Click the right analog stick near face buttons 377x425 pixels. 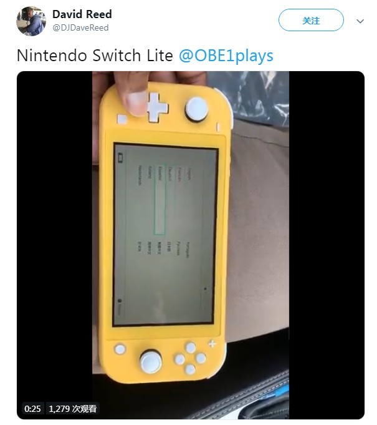pyautogui.click(x=151, y=361)
